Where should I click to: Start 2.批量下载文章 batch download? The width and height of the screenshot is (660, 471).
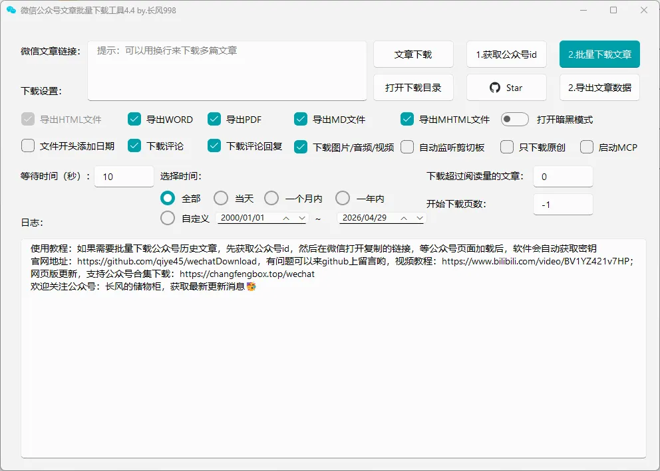tap(599, 54)
